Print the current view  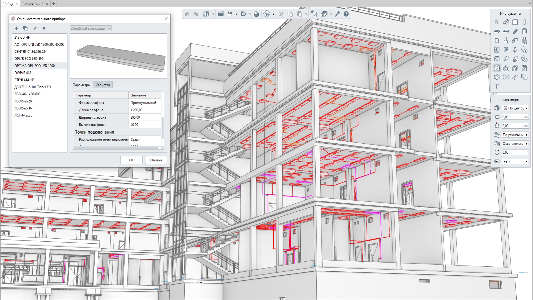256,14
